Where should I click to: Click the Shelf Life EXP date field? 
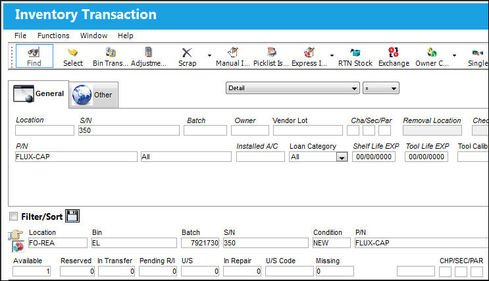[374, 157]
